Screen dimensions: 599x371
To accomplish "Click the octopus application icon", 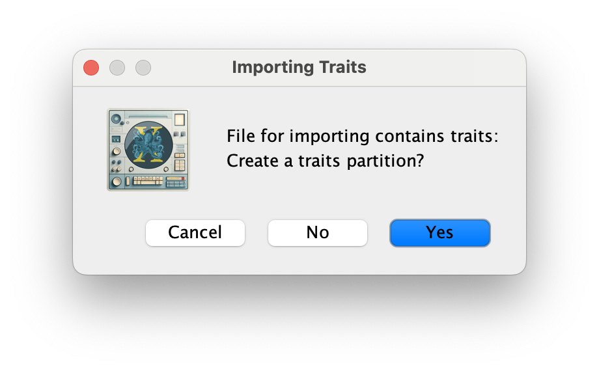I will (x=148, y=150).
